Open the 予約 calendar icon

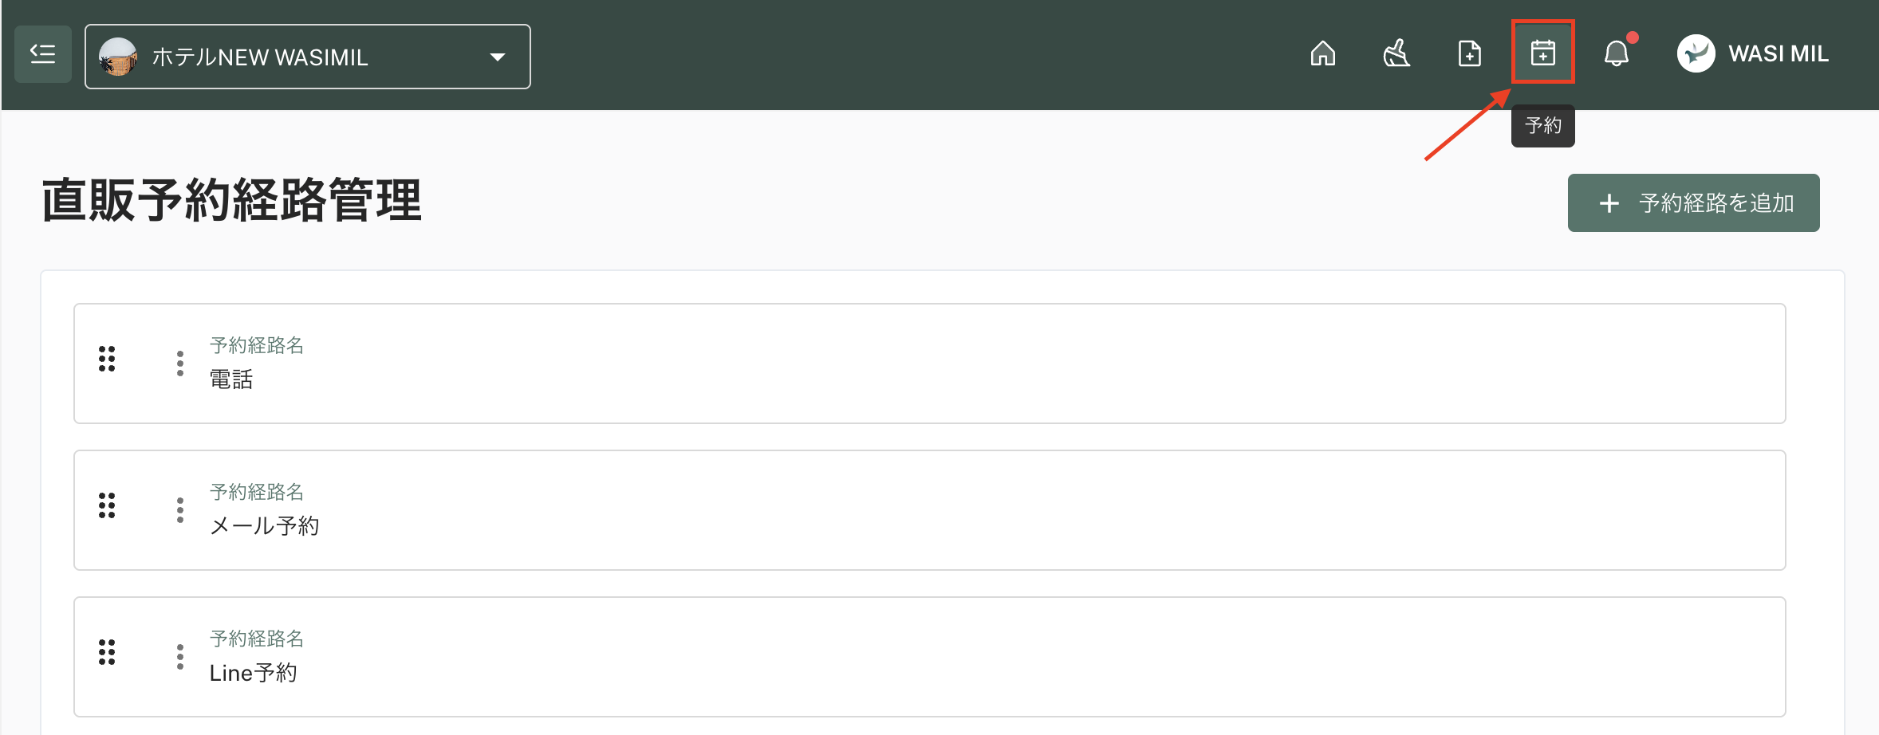click(x=1542, y=53)
